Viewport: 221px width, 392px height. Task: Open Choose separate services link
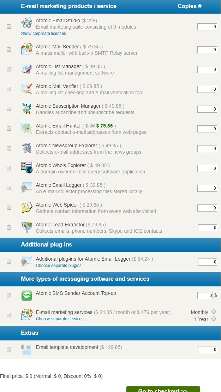(60, 319)
